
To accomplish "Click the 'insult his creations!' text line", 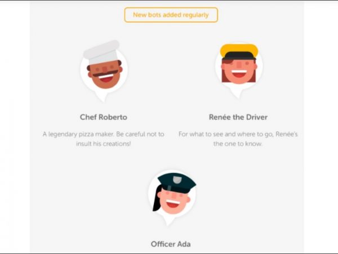I will [x=104, y=143].
